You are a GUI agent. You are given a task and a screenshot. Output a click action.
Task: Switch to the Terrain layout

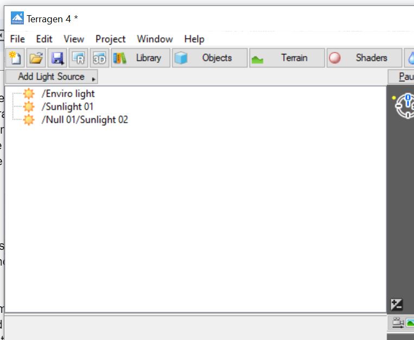tap(287, 58)
